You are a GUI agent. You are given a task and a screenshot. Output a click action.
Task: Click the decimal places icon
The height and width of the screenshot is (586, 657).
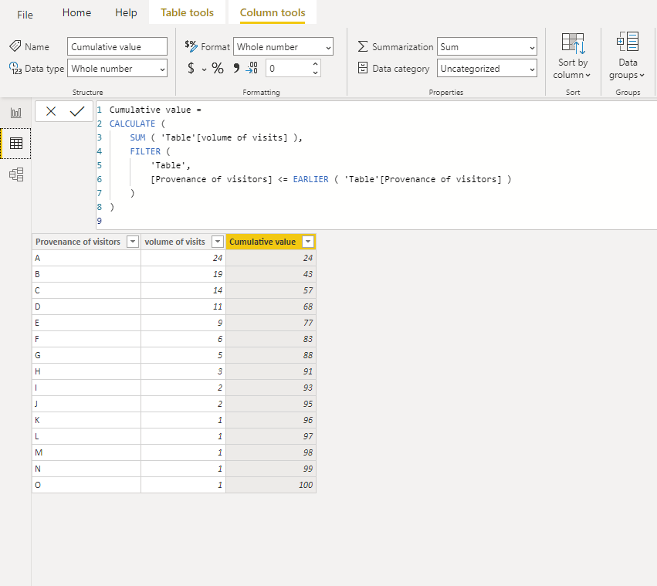click(252, 68)
